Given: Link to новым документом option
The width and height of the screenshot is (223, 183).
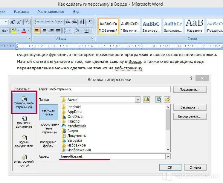Looking at the screenshot, I should [x=24, y=141].
